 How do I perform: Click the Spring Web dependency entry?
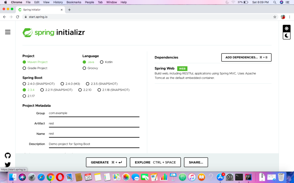(x=213, y=73)
